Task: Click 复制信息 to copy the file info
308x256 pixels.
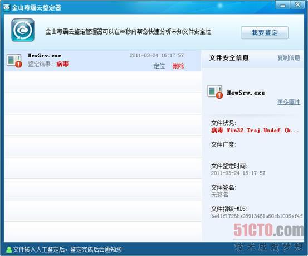Action: click(289, 57)
